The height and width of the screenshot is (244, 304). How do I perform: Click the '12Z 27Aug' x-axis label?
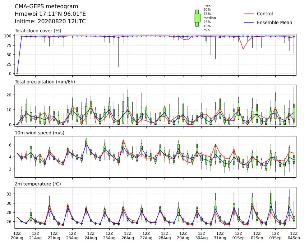point(146,236)
